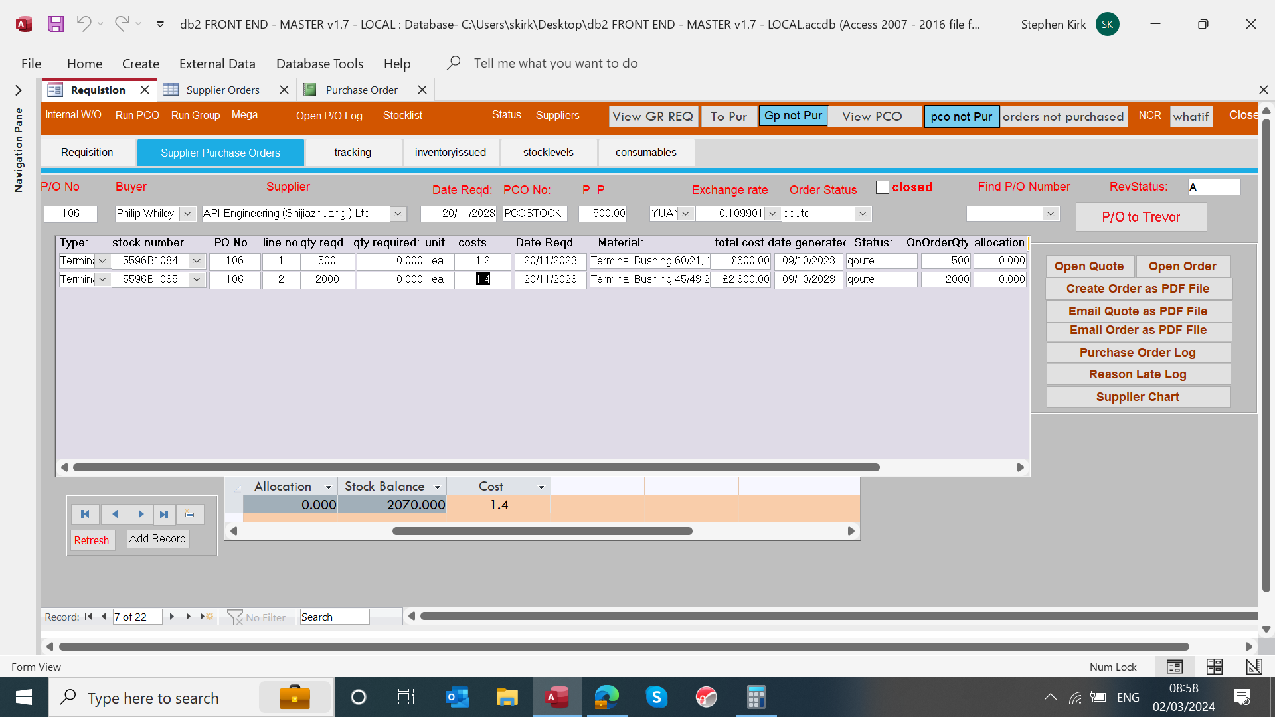
Task: Tick the closed checkbox
Action: coord(882,187)
